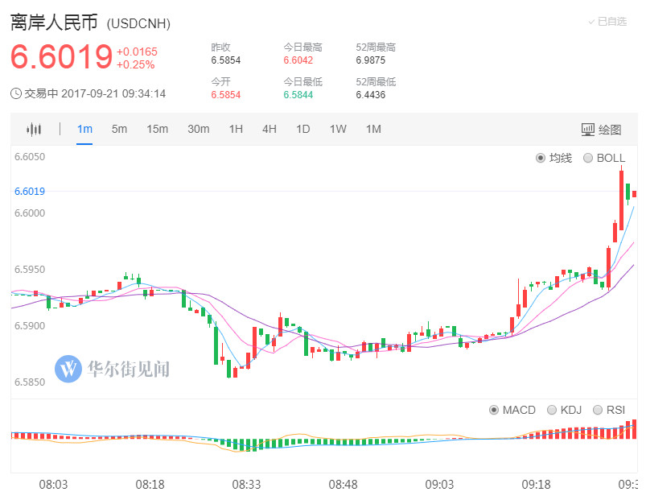Click the candlestick chart type icon
The height and width of the screenshot is (504, 646).
[33, 130]
